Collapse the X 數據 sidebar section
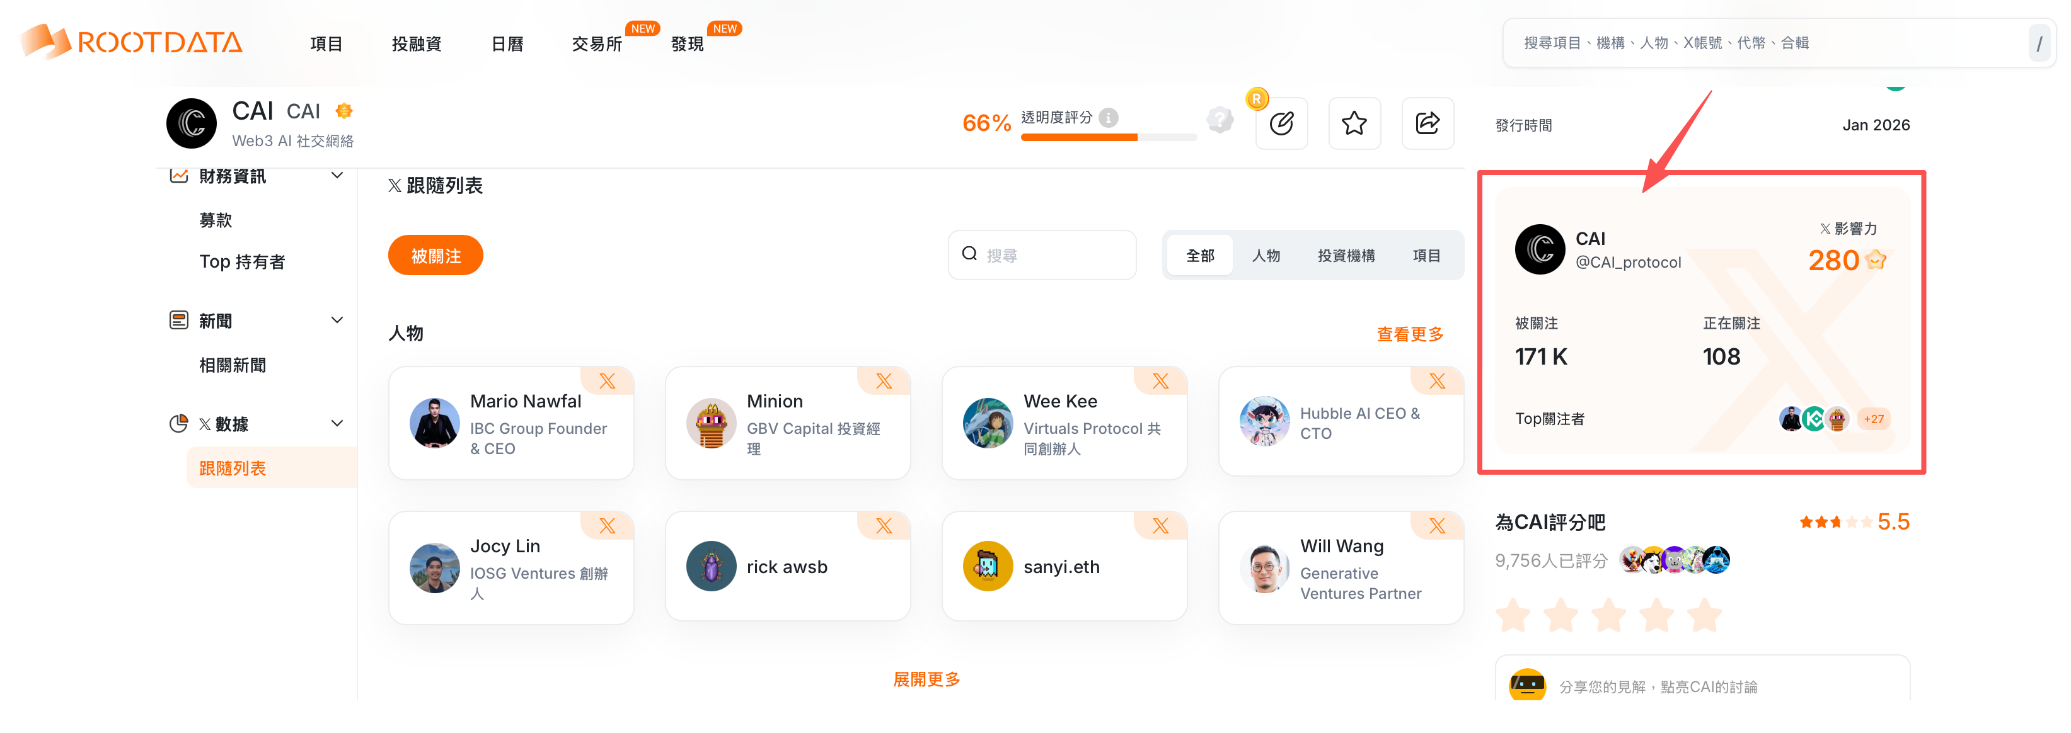Viewport: 2071px width, 733px height. (x=338, y=424)
